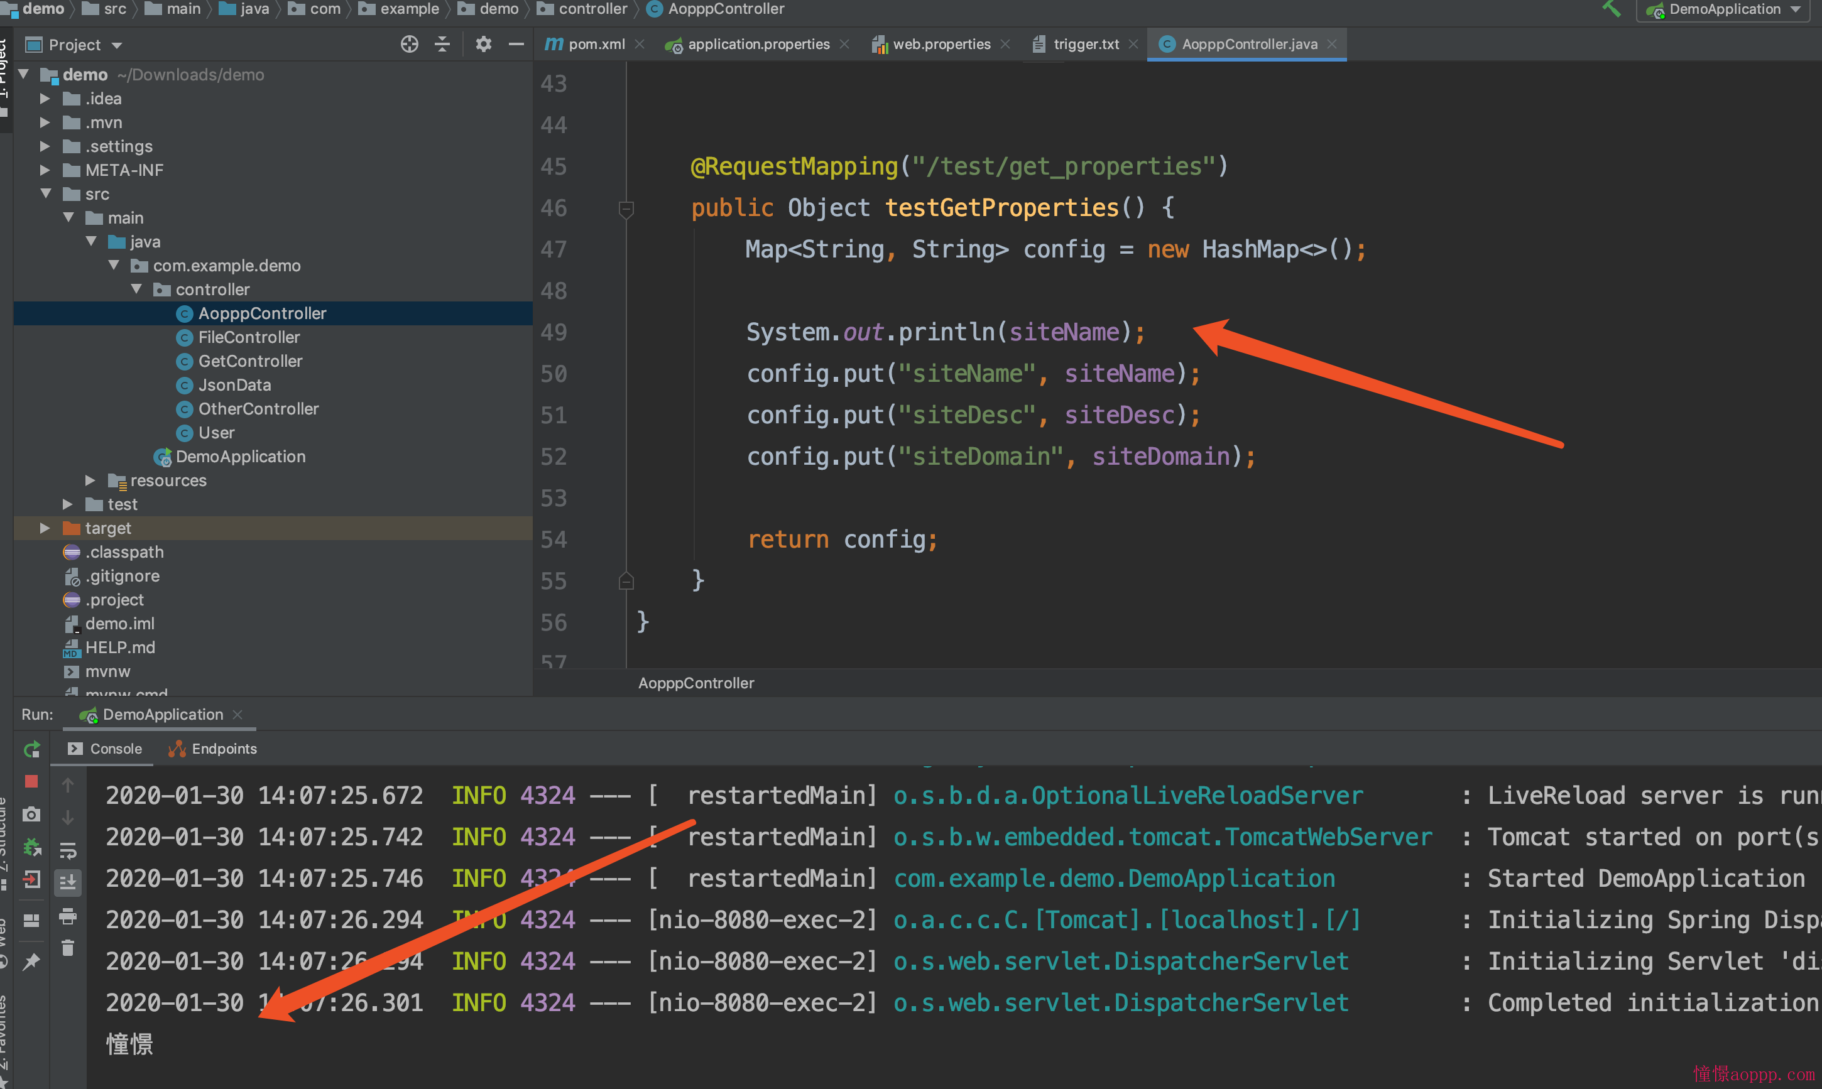Place cursor on return config line
This screenshot has width=1822, height=1089.
pyautogui.click(x=842, y=539)
